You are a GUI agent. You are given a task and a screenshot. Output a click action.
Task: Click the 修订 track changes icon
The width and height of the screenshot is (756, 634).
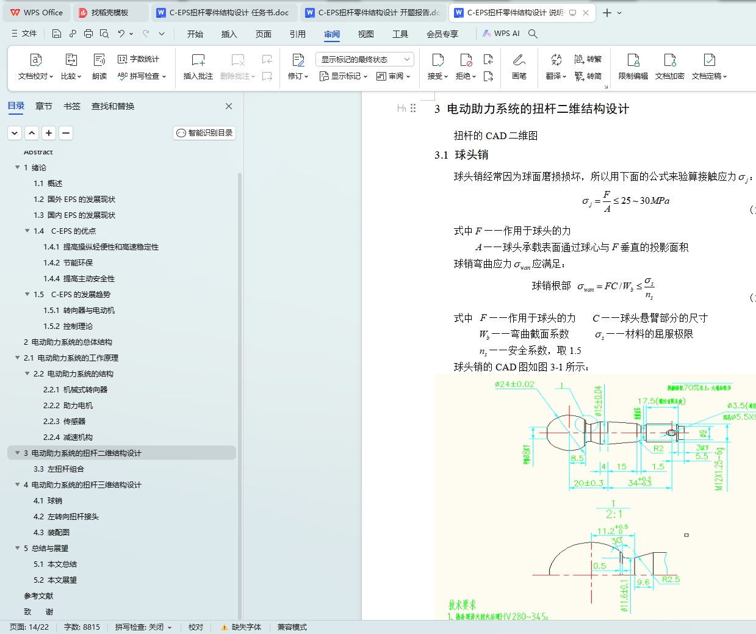click(298, 60)
